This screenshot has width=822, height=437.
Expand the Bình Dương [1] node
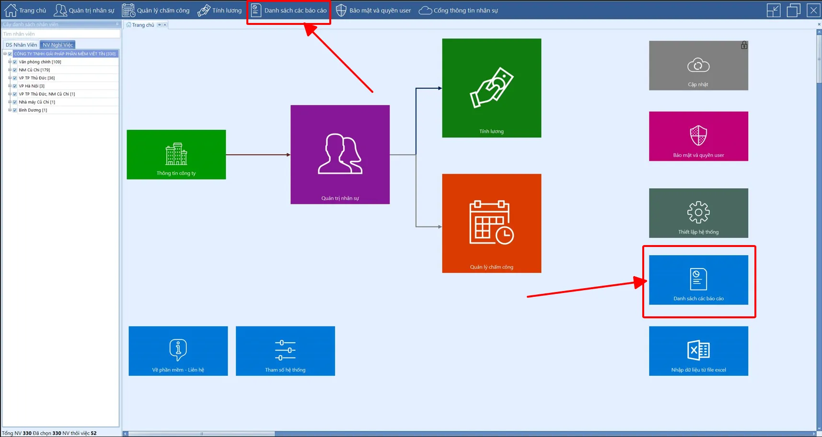coord(10,110)
